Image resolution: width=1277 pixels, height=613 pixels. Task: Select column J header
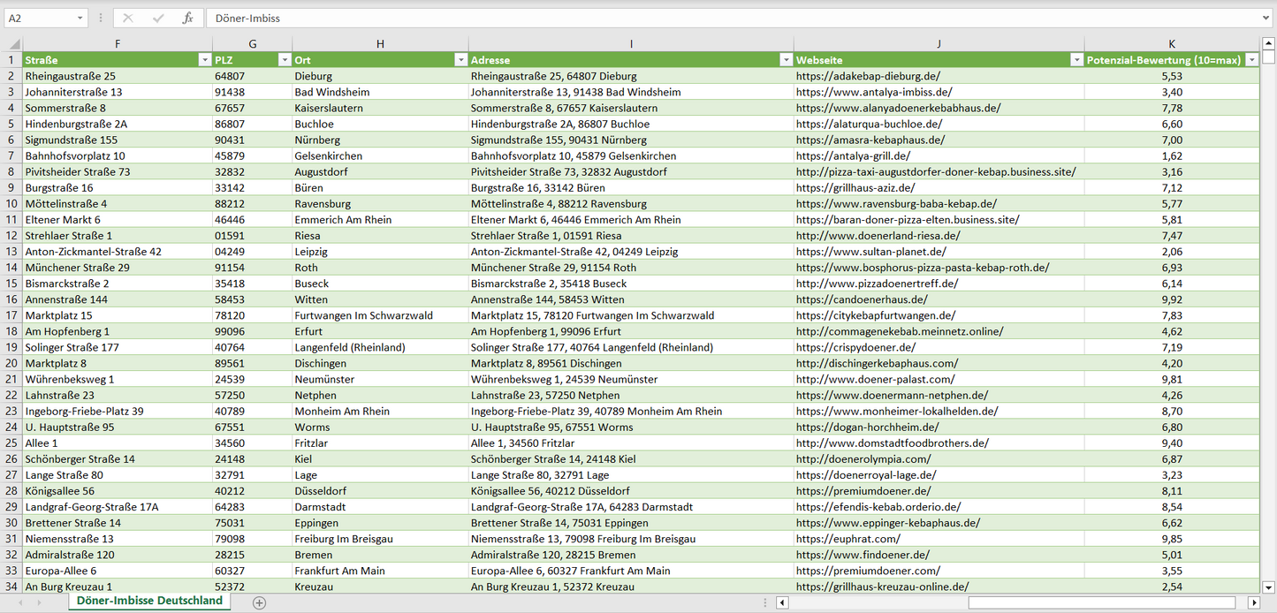[939, 44]
